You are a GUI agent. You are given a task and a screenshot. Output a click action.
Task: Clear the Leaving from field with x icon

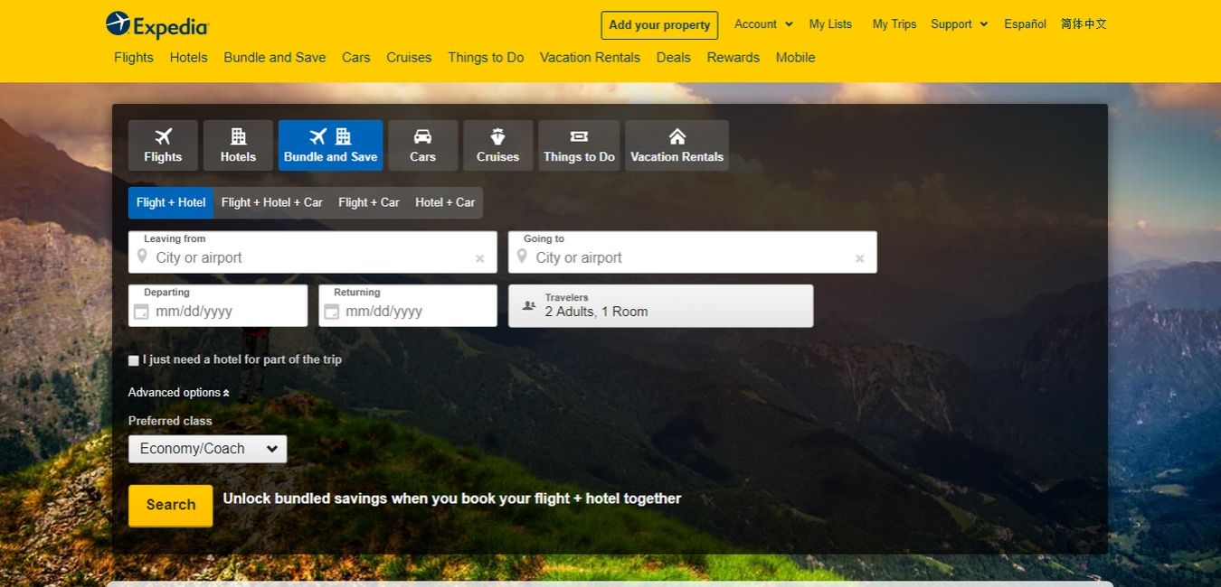tap(479, 258)
